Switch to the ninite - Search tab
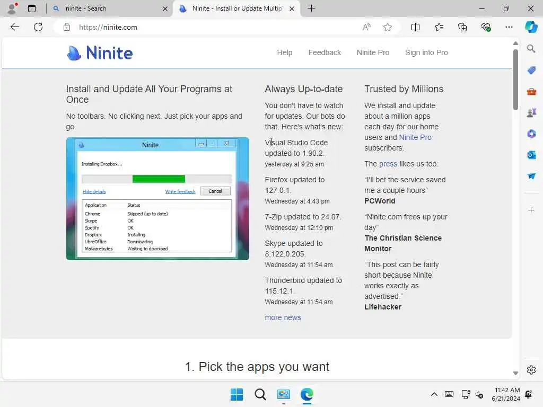The width and height of the screenshot is (543, 407). click(109, 8)
